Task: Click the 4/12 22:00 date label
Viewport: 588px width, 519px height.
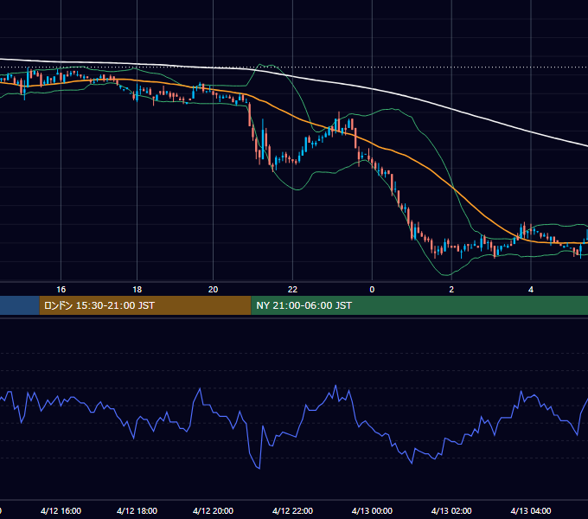Action: point(292,510)
